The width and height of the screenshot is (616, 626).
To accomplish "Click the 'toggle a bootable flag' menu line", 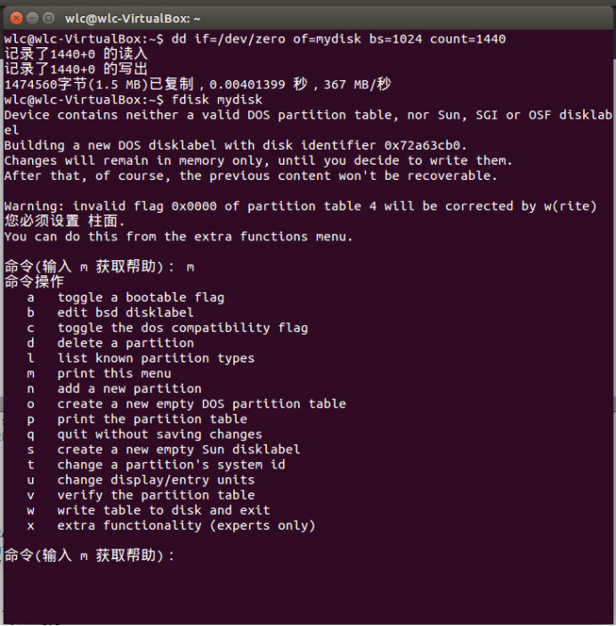I will (x=141, y=297).
